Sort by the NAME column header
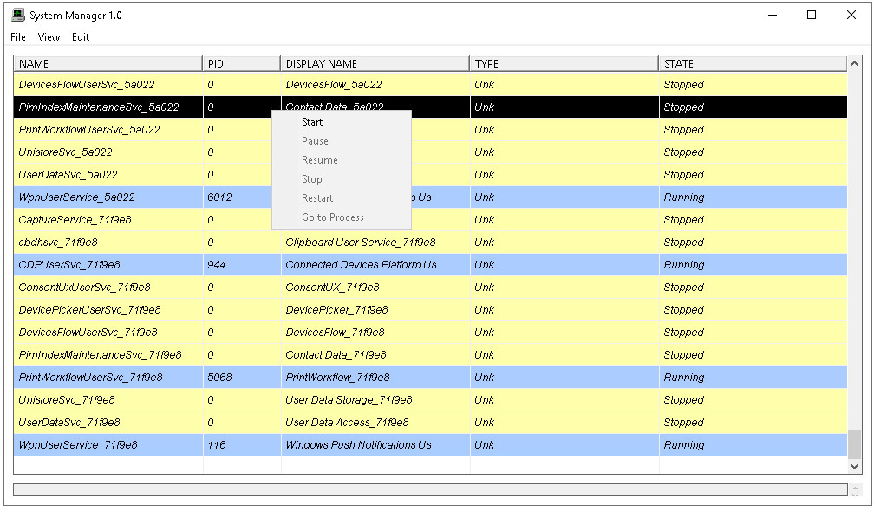 (108, 63)
